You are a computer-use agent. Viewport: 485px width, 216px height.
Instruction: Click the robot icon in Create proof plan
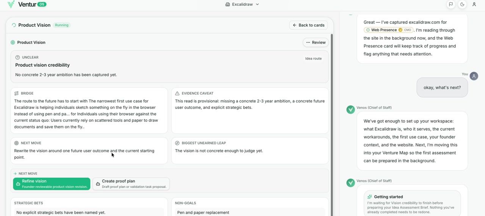click(98, 184)
